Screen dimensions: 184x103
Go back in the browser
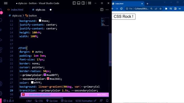113,9
